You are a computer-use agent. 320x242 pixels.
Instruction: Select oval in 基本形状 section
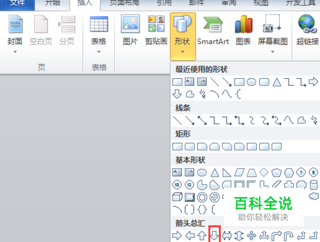coord(202,173)
